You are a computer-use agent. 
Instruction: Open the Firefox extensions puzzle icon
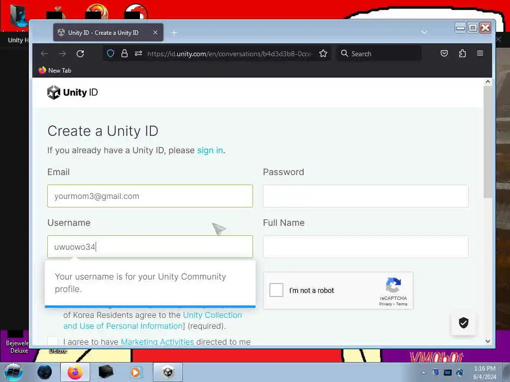tap(462, 53)
